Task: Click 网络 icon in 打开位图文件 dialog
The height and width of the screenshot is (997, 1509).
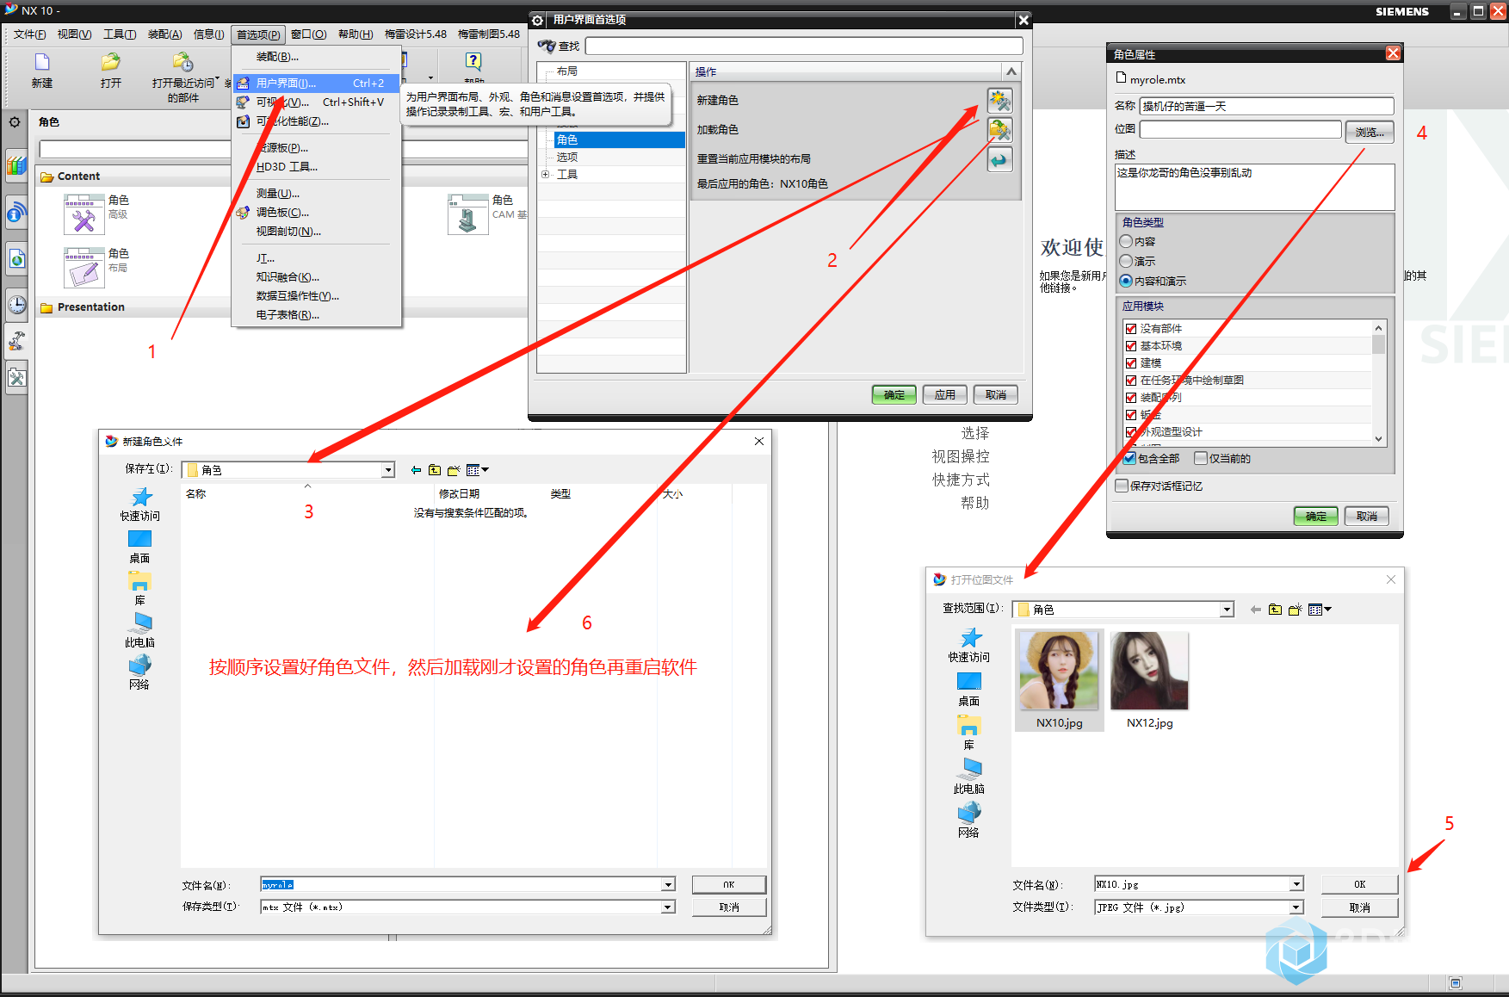Action: click(969, 812)
